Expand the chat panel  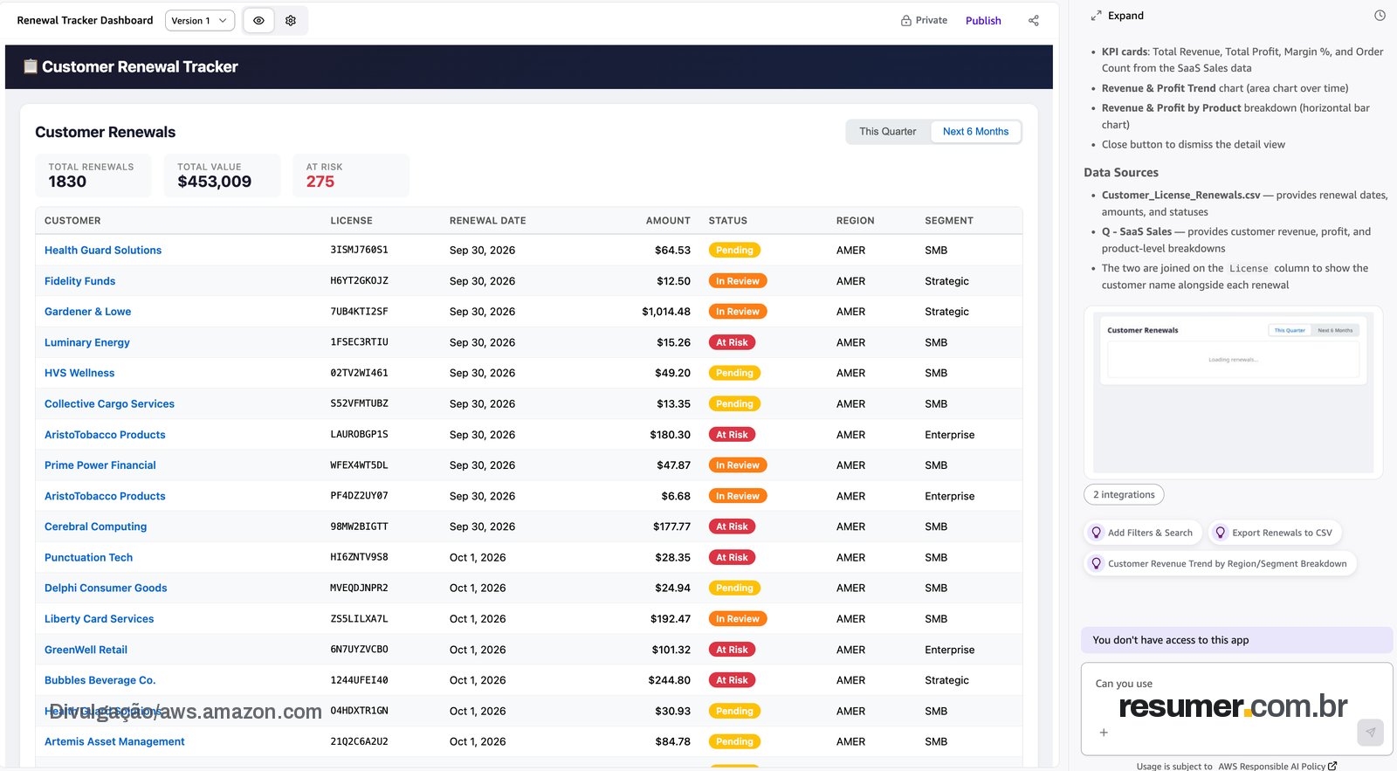[1117, 15]
